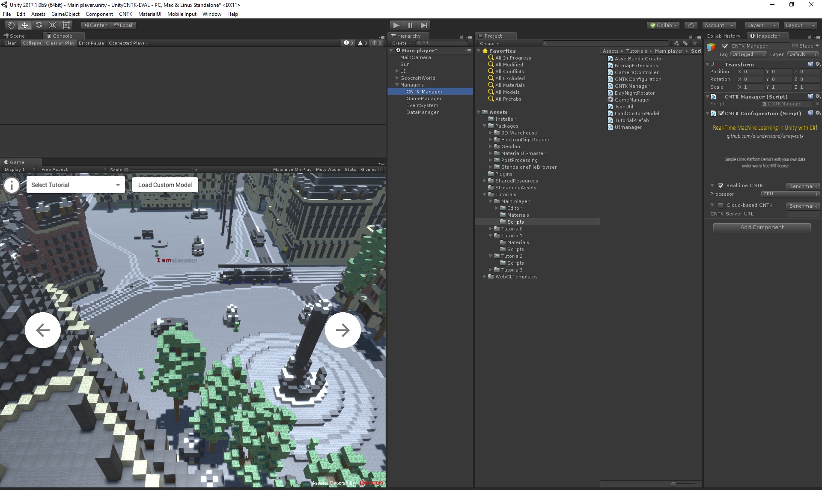
Task: Switch to the Collab History tab
Action: pos(723,36)
